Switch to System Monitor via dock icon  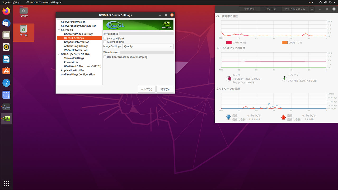(x=6, y=107)
